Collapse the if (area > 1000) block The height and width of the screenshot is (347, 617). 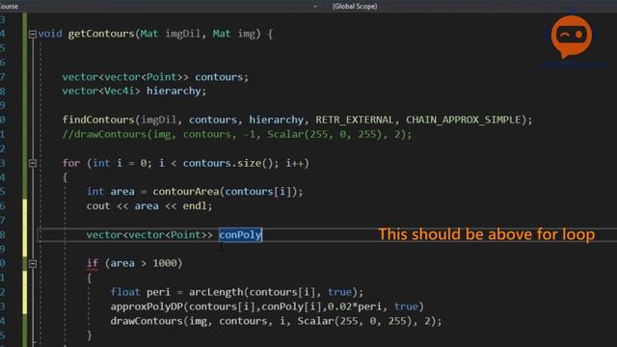(33, 263)
